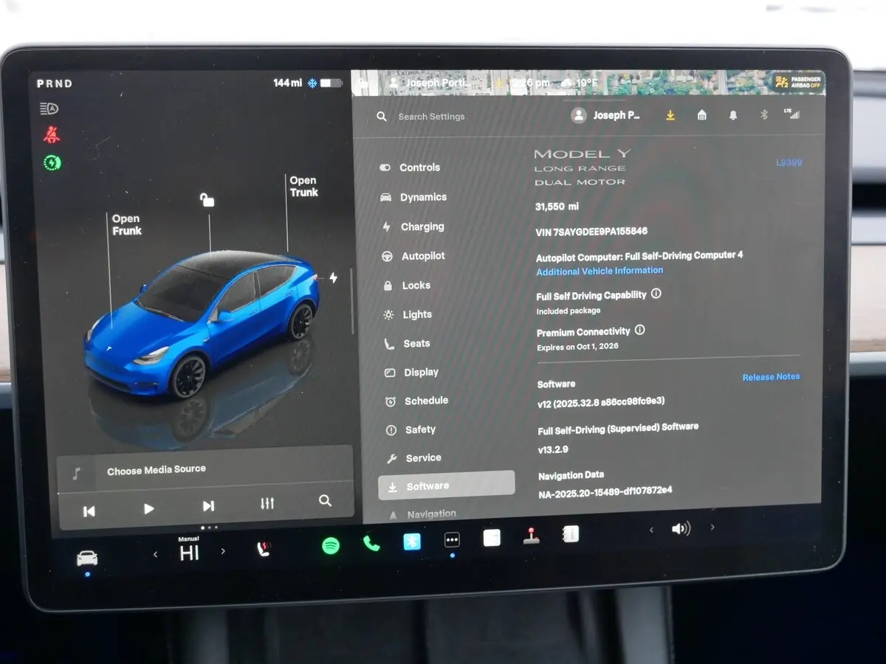Open the notifications bell

point(732,115)
